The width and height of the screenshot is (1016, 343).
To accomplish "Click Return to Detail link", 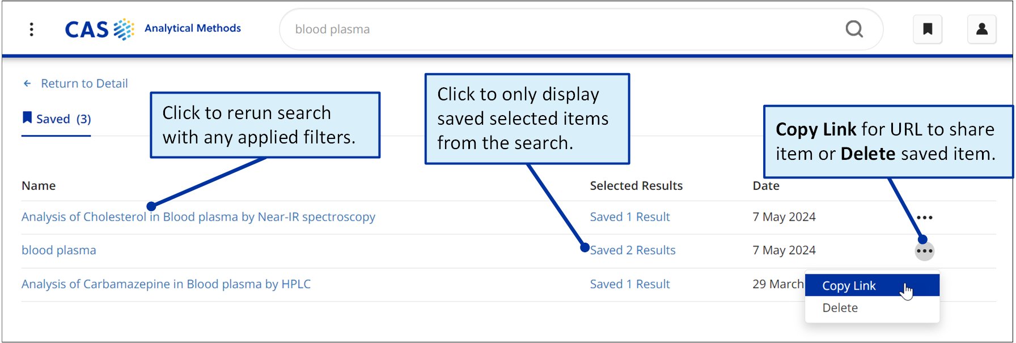I will (x=84, y=84).
